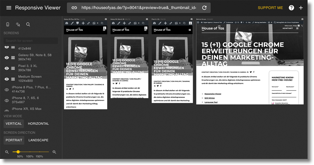Grab the reorder handle of 412x846 row
Image resolution: width=314 pixels, height=165 pixels.
click(x=13, y=47)
